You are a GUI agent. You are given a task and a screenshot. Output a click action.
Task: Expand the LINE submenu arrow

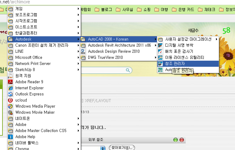tap(78, 52)
